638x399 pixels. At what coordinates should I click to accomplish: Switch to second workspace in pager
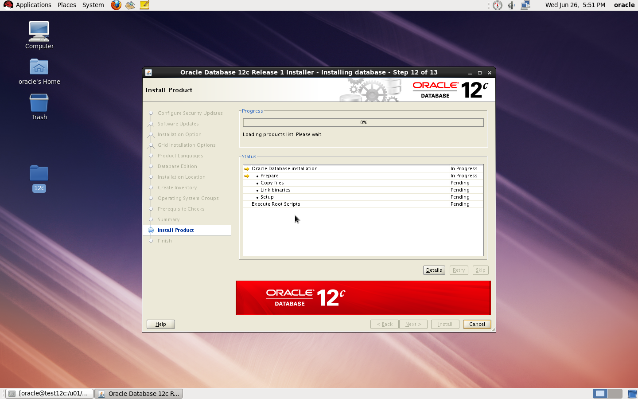pyautogui.click(x=615, y=393)
